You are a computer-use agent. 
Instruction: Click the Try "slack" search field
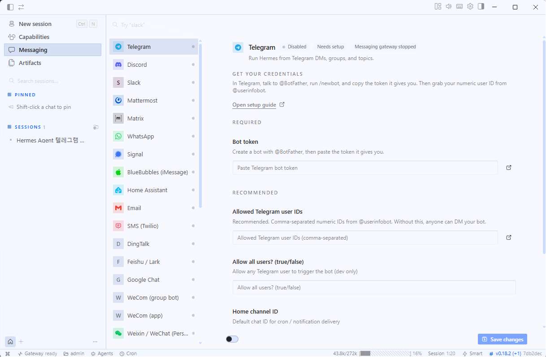tap(154, 25)
